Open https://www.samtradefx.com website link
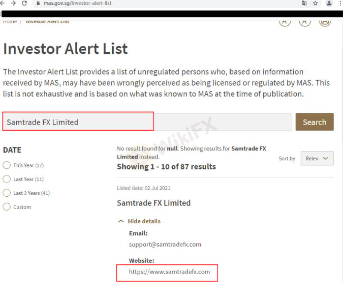This screenshot has width=343, height=287. (169, 272)
